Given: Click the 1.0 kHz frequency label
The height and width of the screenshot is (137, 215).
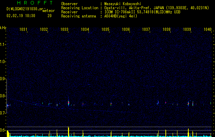Looking at the screenshot, I should [3, 62].
